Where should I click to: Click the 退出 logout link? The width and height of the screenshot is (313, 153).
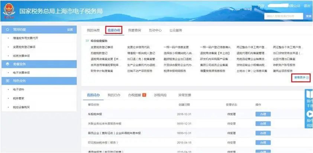pyautogui.click(x=307, y=6)
